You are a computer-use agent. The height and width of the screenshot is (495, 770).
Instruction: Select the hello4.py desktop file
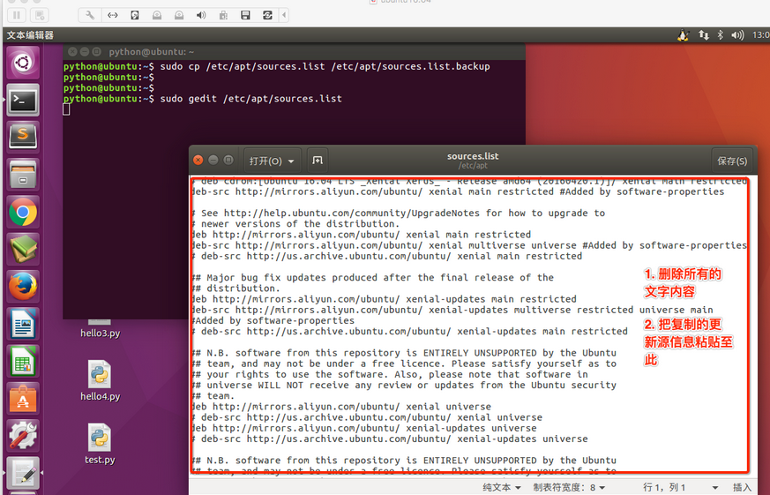point(100,380)
